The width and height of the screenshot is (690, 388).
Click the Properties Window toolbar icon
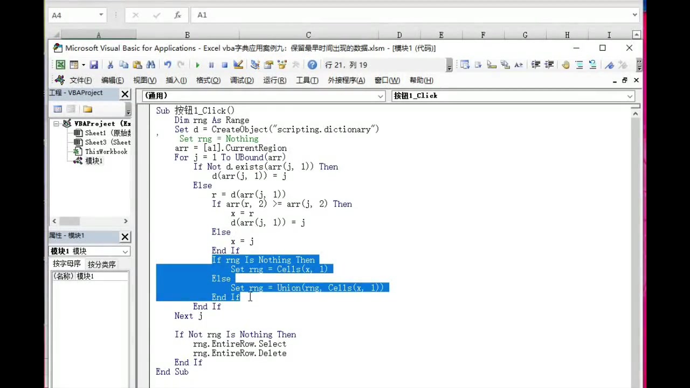267,65
